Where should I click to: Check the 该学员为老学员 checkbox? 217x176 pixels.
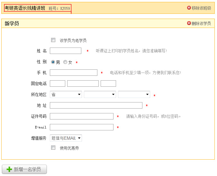[53, 40]
